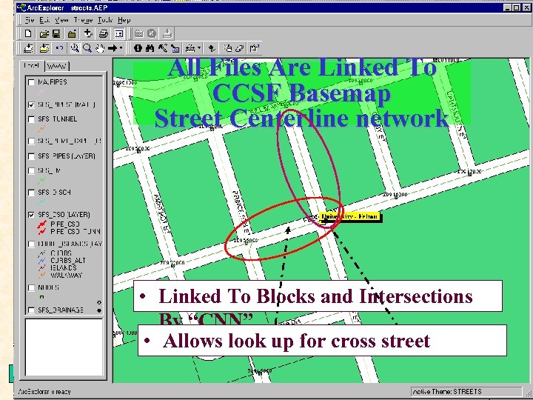533x400 pixels.
Task: Open the Tools menu
Action: tap(105, 20)
